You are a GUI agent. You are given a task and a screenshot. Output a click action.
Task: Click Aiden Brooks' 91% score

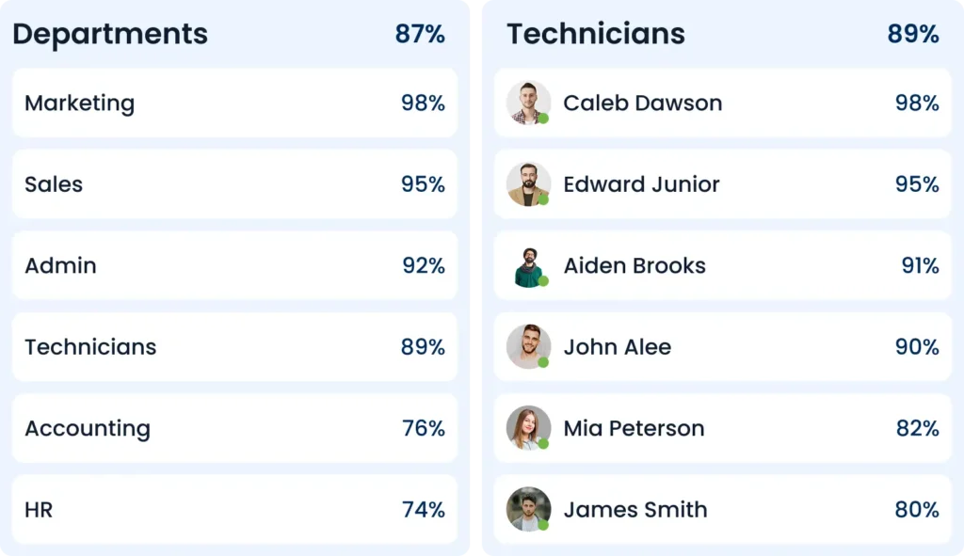click(x=920, y=265)
